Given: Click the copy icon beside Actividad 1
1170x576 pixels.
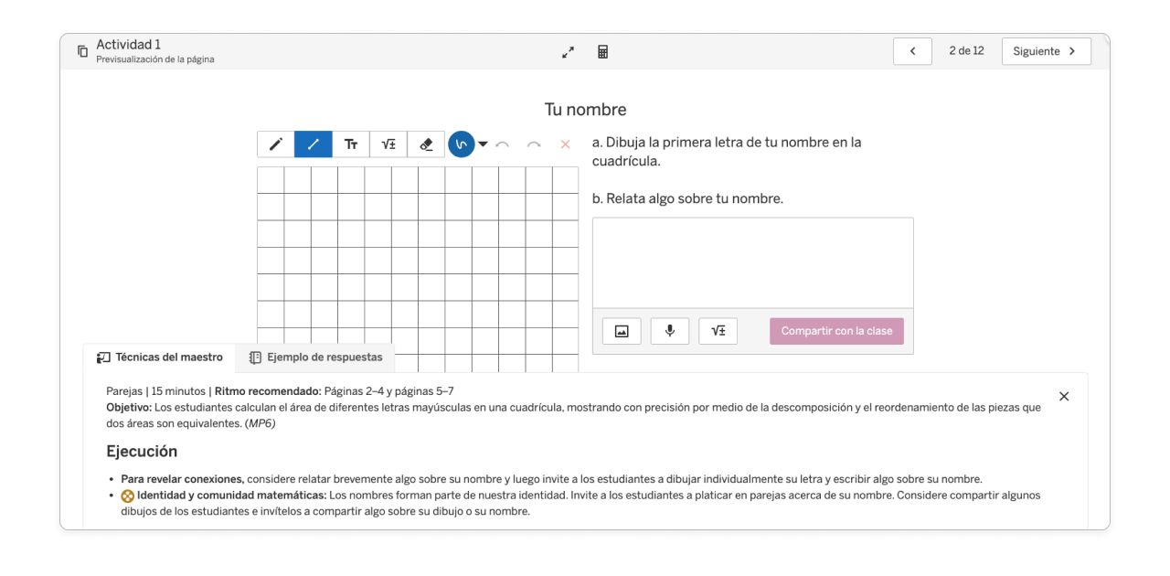Looking at the screenshot, I should [82, 51].
